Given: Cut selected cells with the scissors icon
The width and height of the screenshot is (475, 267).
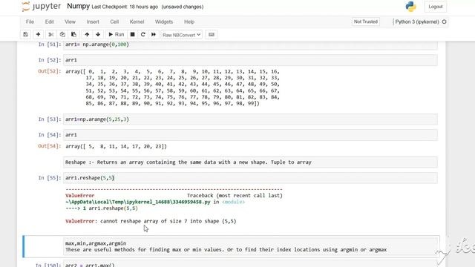Looking at the screenshot, I should click(x=51, y=35).
